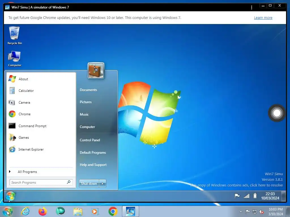The height and width of the screenshot is (217, 290).
Task: Expand the shut down options arrow
Action: coord(103,183)
